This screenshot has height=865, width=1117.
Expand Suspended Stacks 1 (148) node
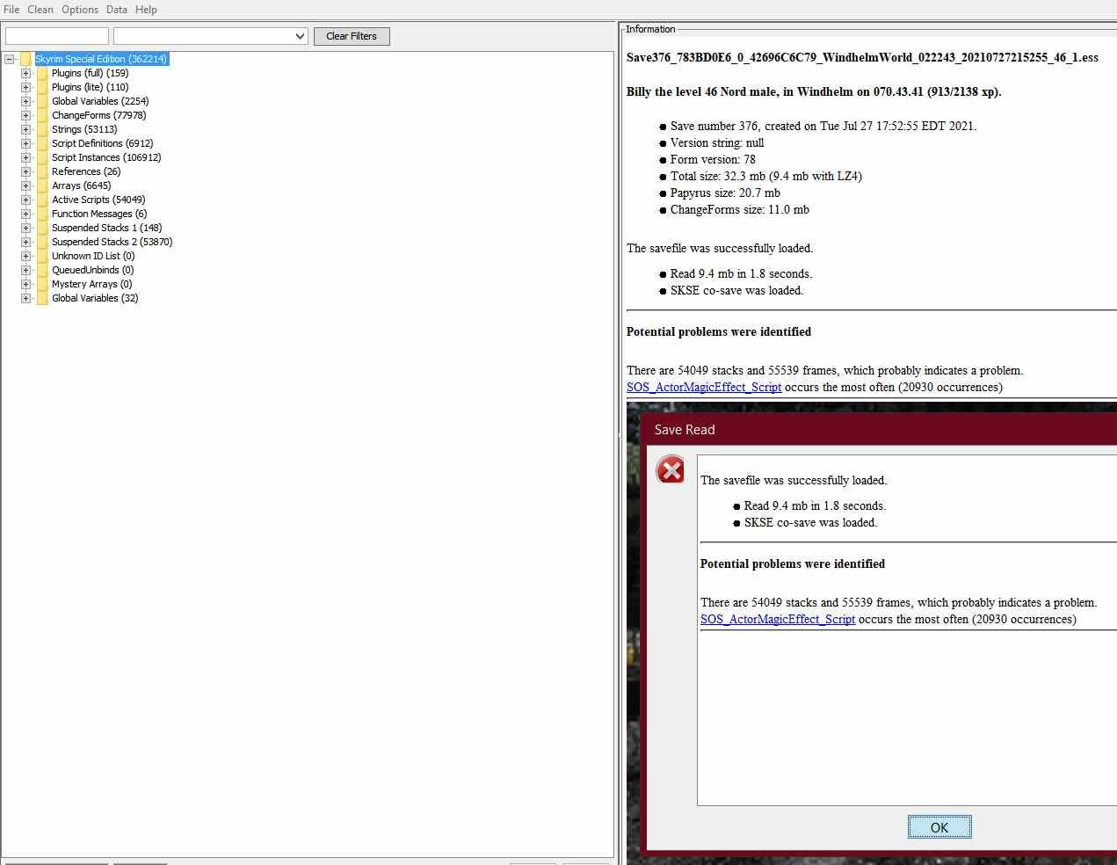coord(25,228)
